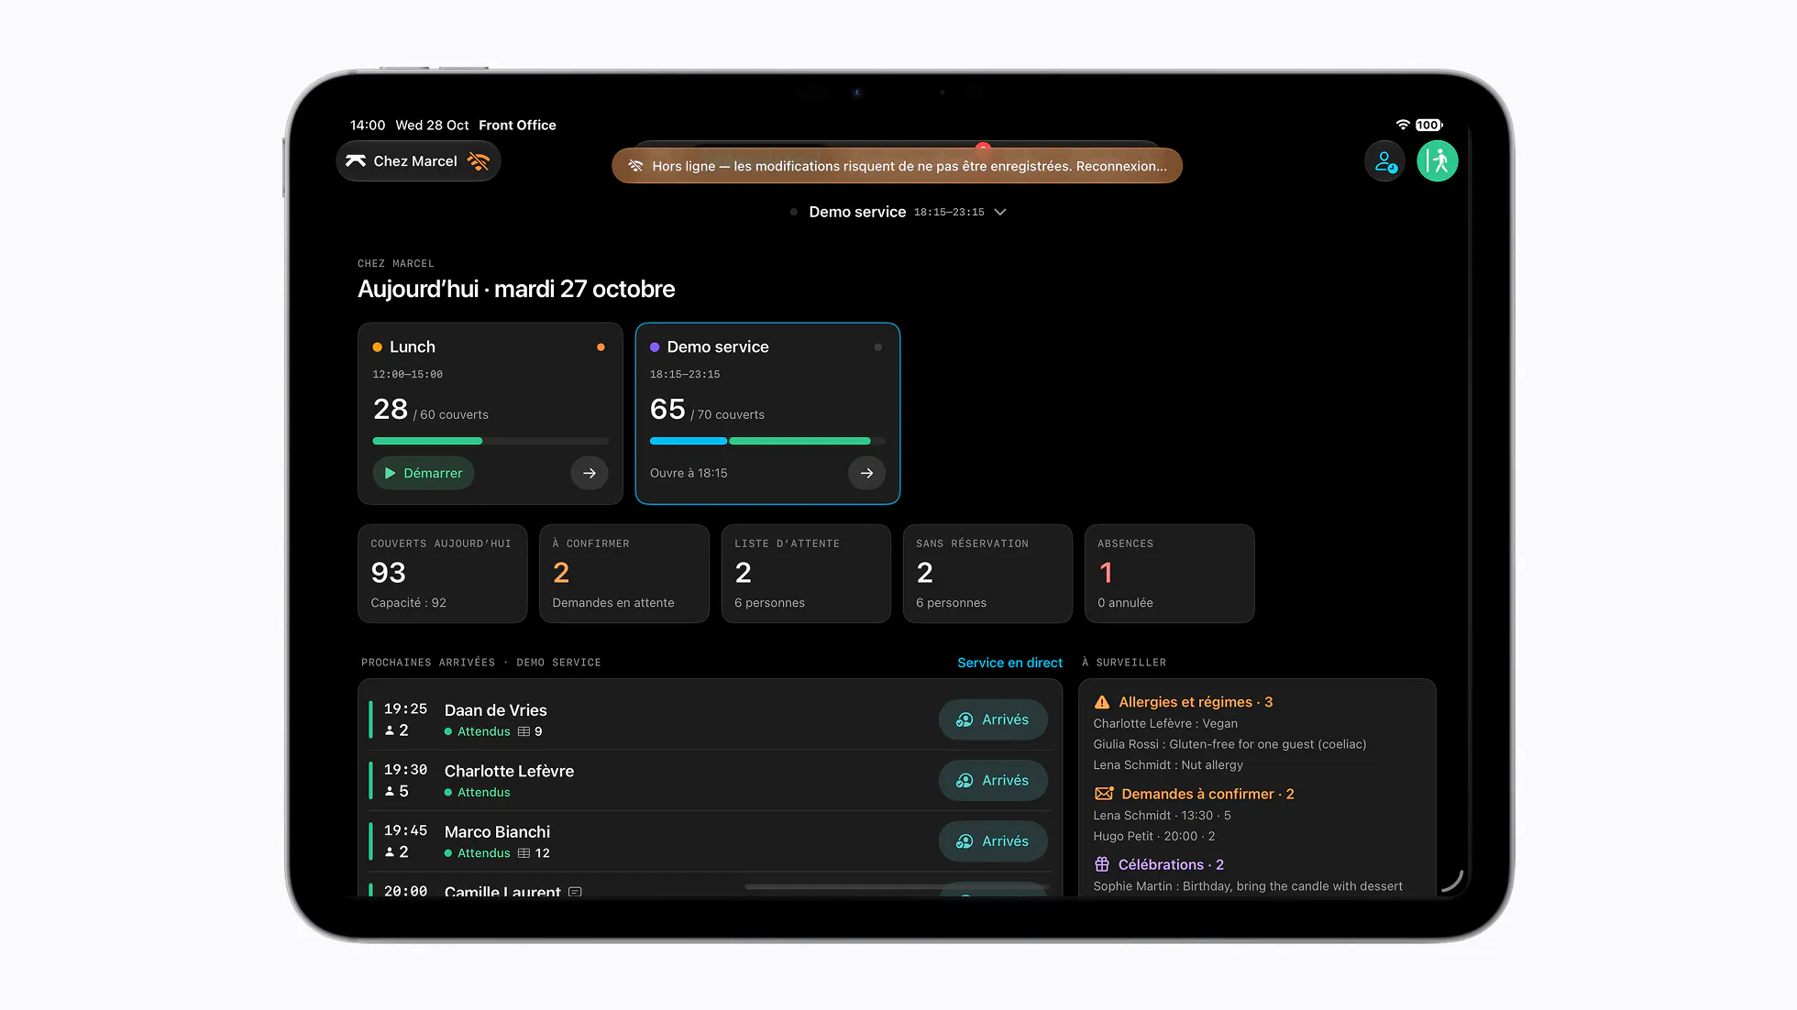
Task: Open the Couverts aujourd'hui stat card
Action: click(443, 574)
